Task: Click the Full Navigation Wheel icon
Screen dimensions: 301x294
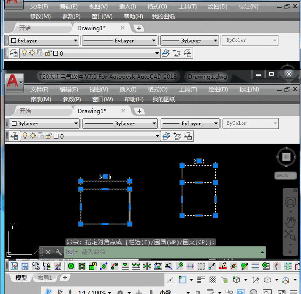Action: click(290, 203)
